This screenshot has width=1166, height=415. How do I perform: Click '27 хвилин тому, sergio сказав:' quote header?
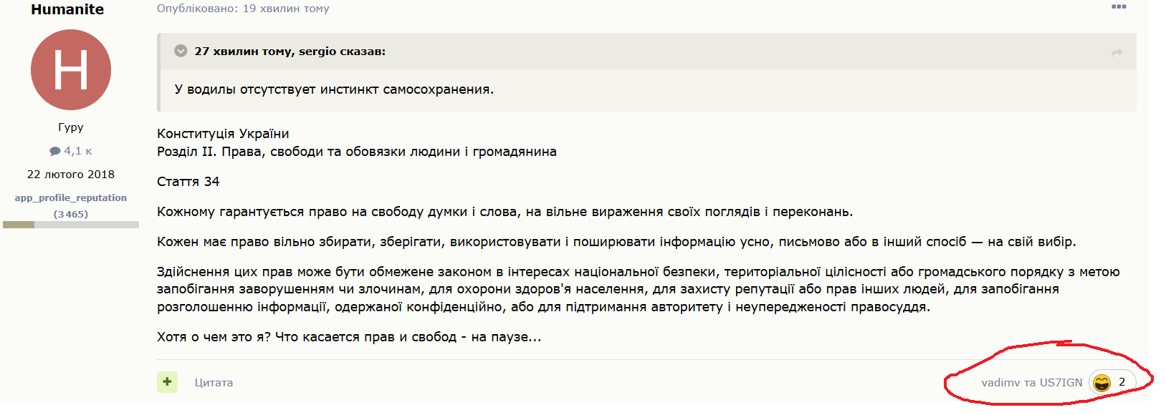coord(290,52)
